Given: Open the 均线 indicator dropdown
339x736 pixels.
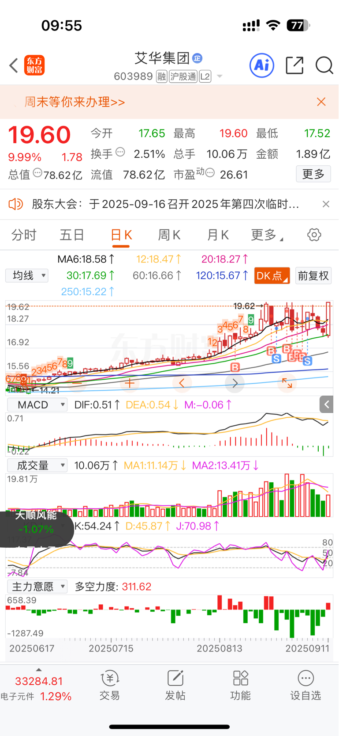Looking at the screenshot, I should 27,276.
